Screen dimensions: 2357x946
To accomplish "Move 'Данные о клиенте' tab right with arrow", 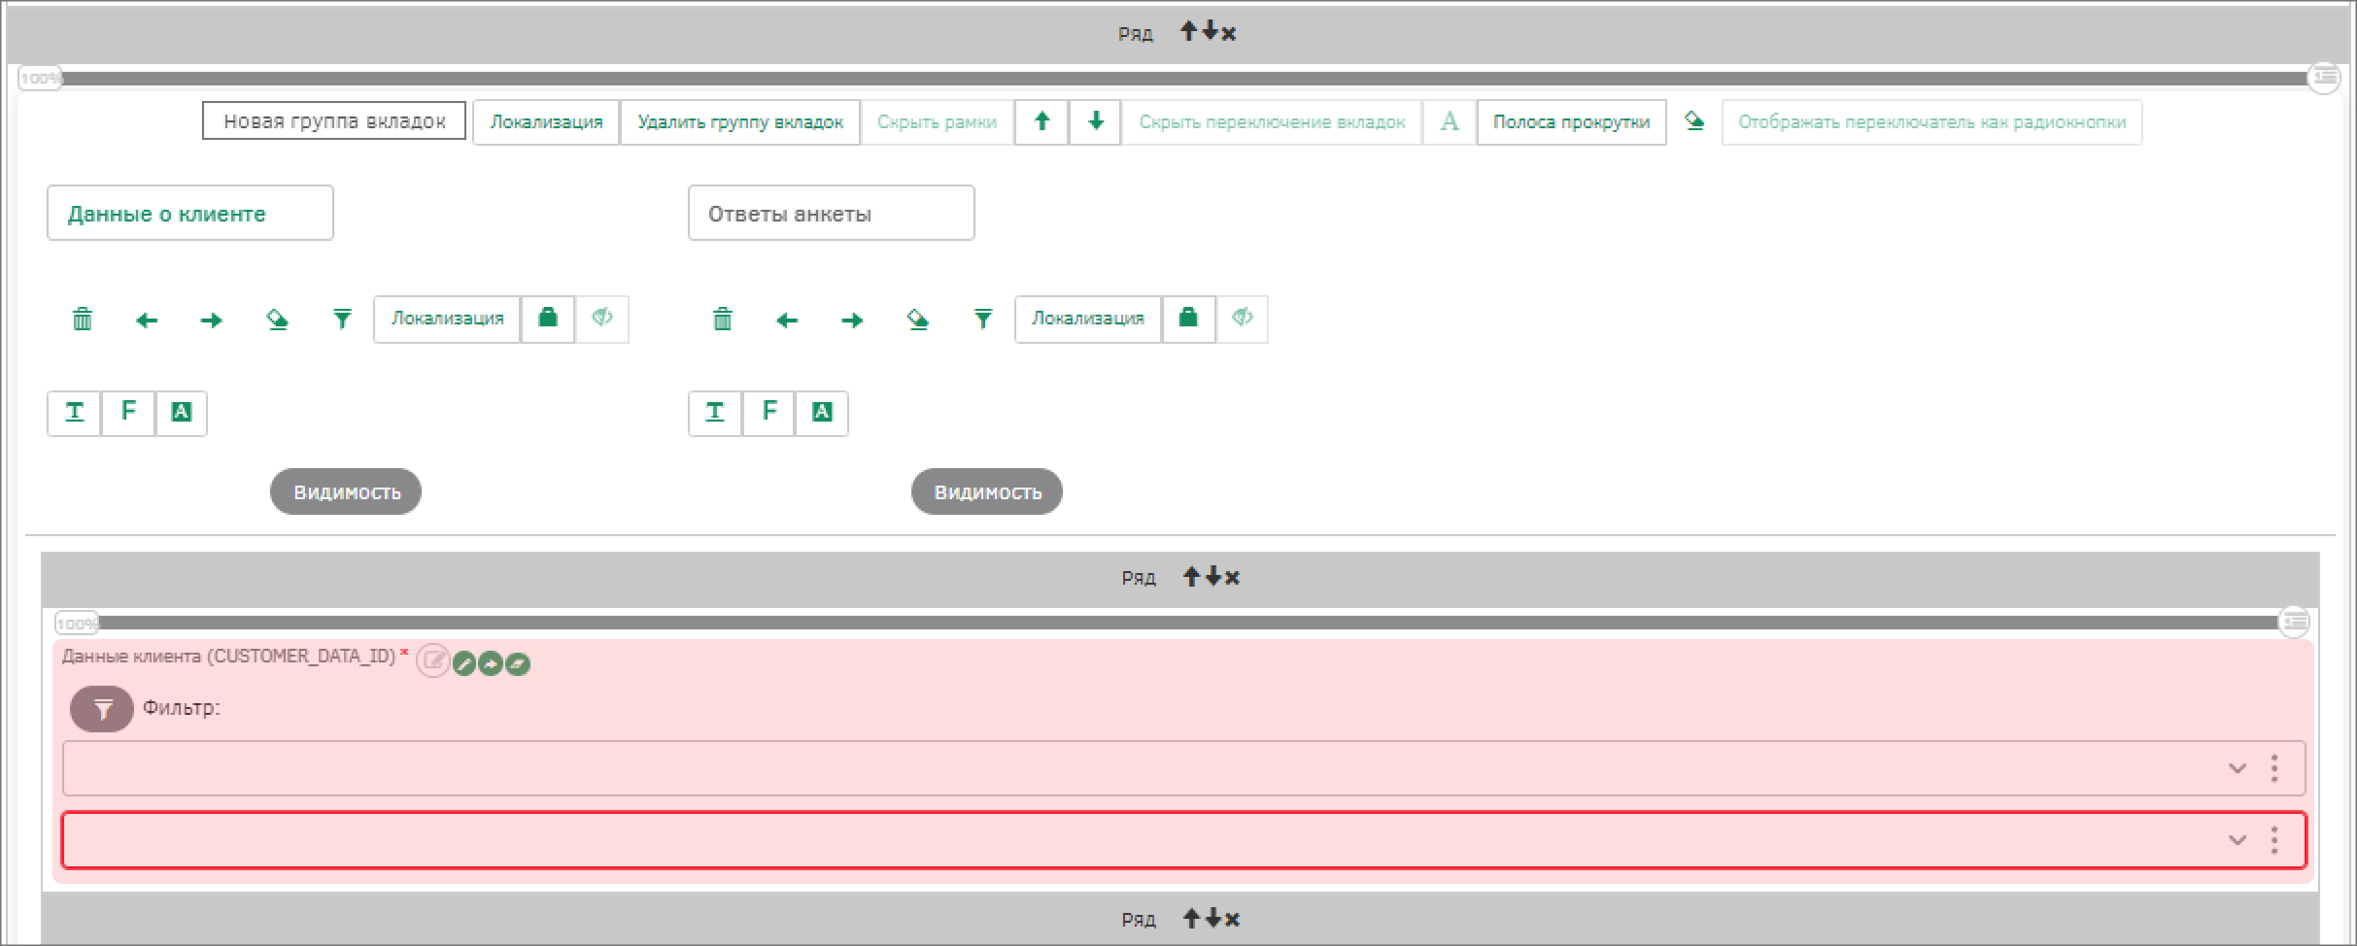I will click(x=211, y=321).
